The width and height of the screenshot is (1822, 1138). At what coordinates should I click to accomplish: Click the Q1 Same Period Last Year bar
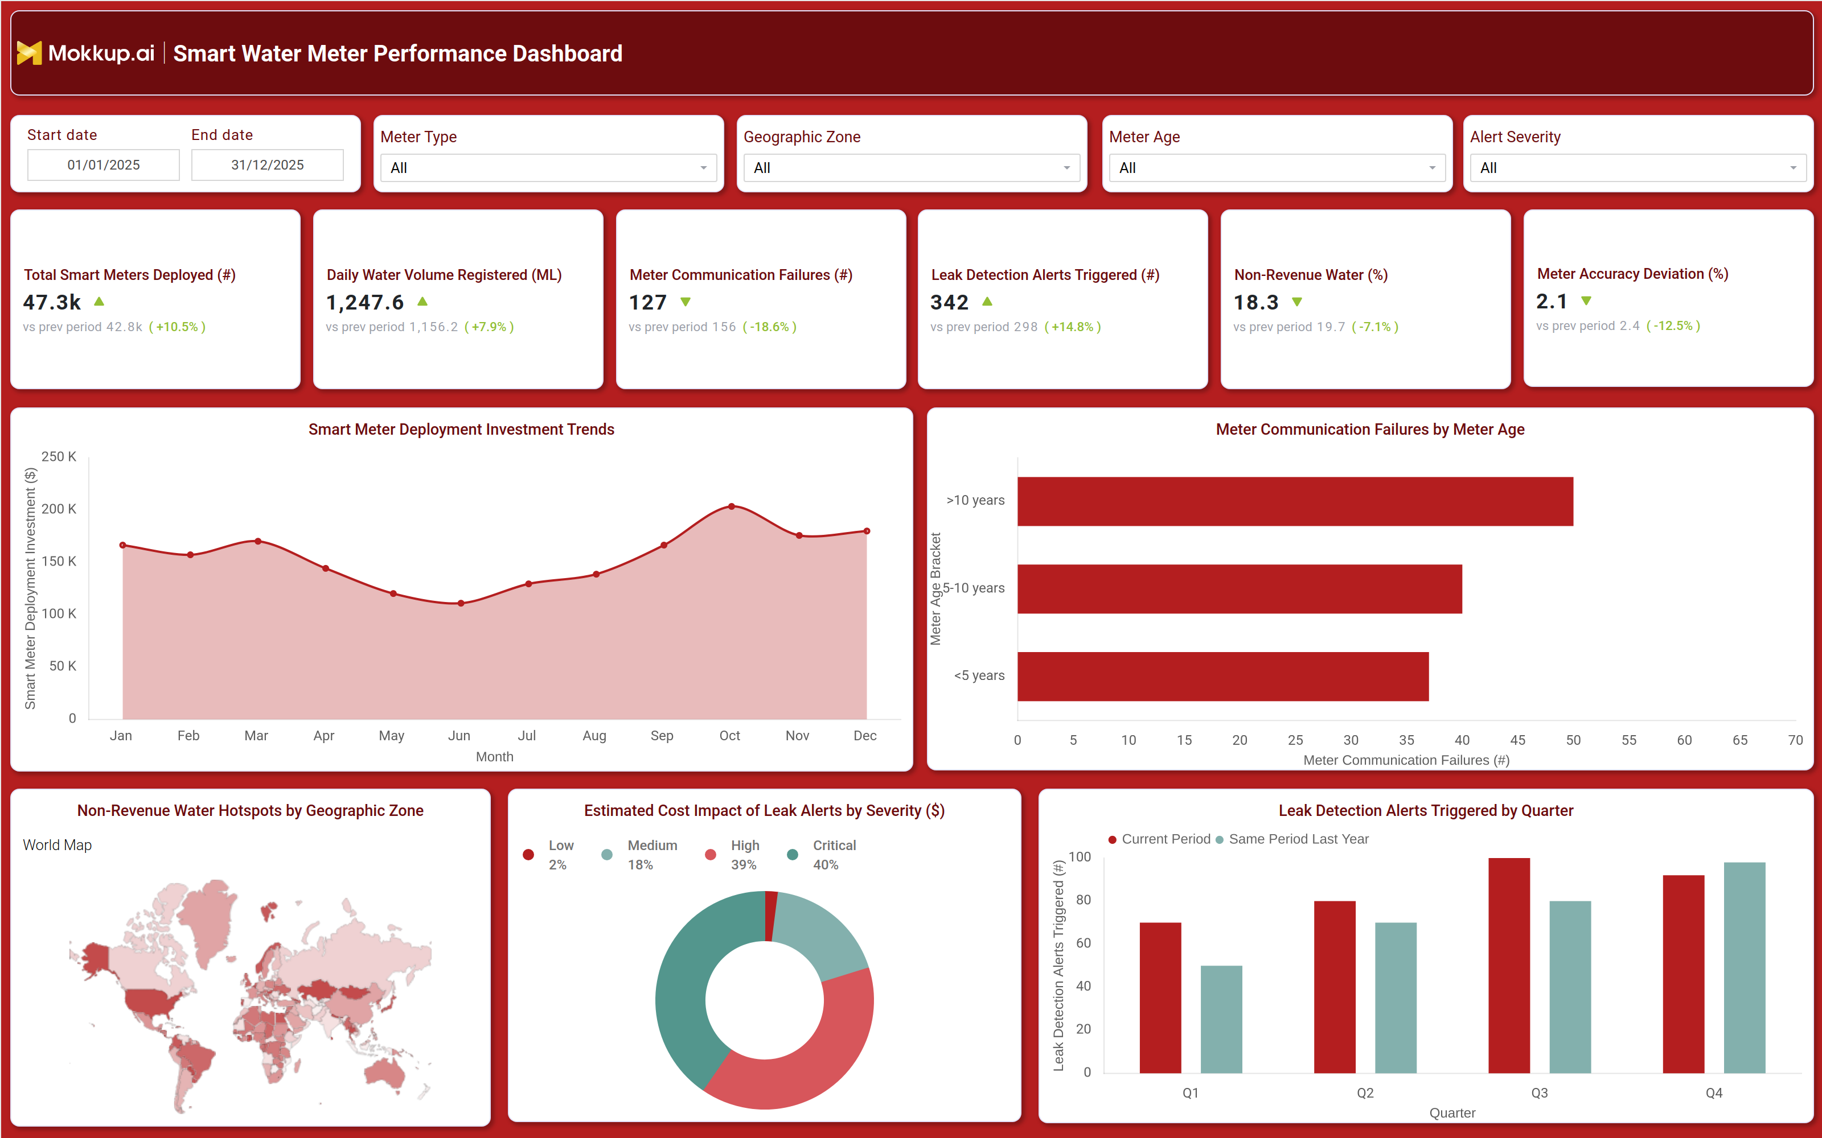click(1221, 1020)
